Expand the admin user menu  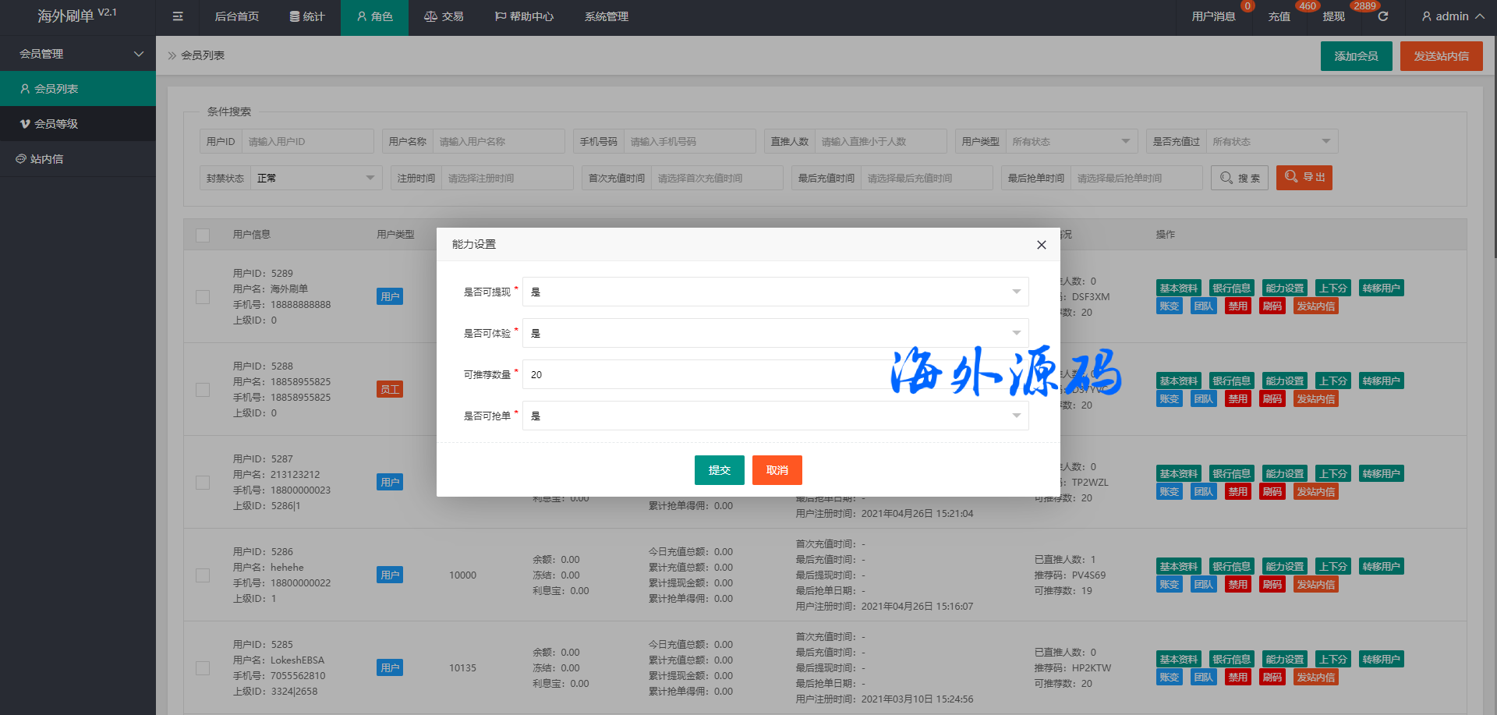tap(1452, 16)
